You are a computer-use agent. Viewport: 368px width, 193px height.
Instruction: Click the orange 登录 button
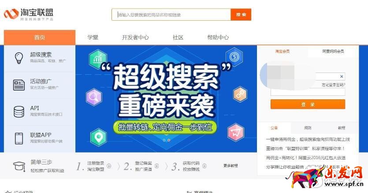[x=308, y=104]
